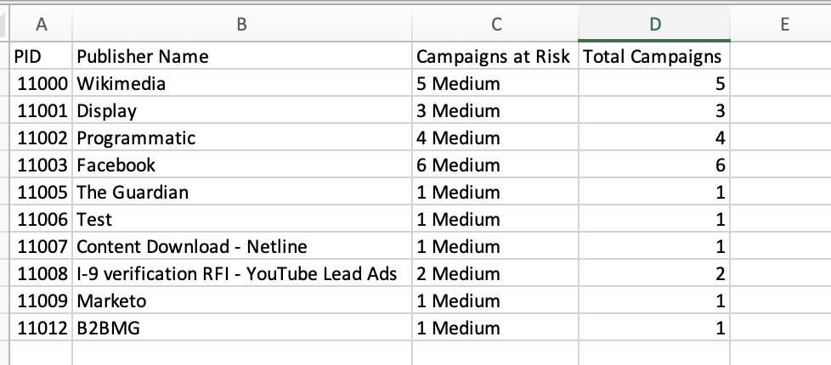Select the Campaigns at Risk header cell

pyautogui.click(x=495, y=57)
